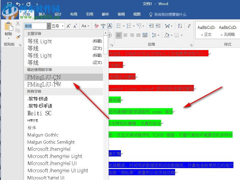
Task: Click the font list scroll-up arrow
Action: tap(105, 33)
